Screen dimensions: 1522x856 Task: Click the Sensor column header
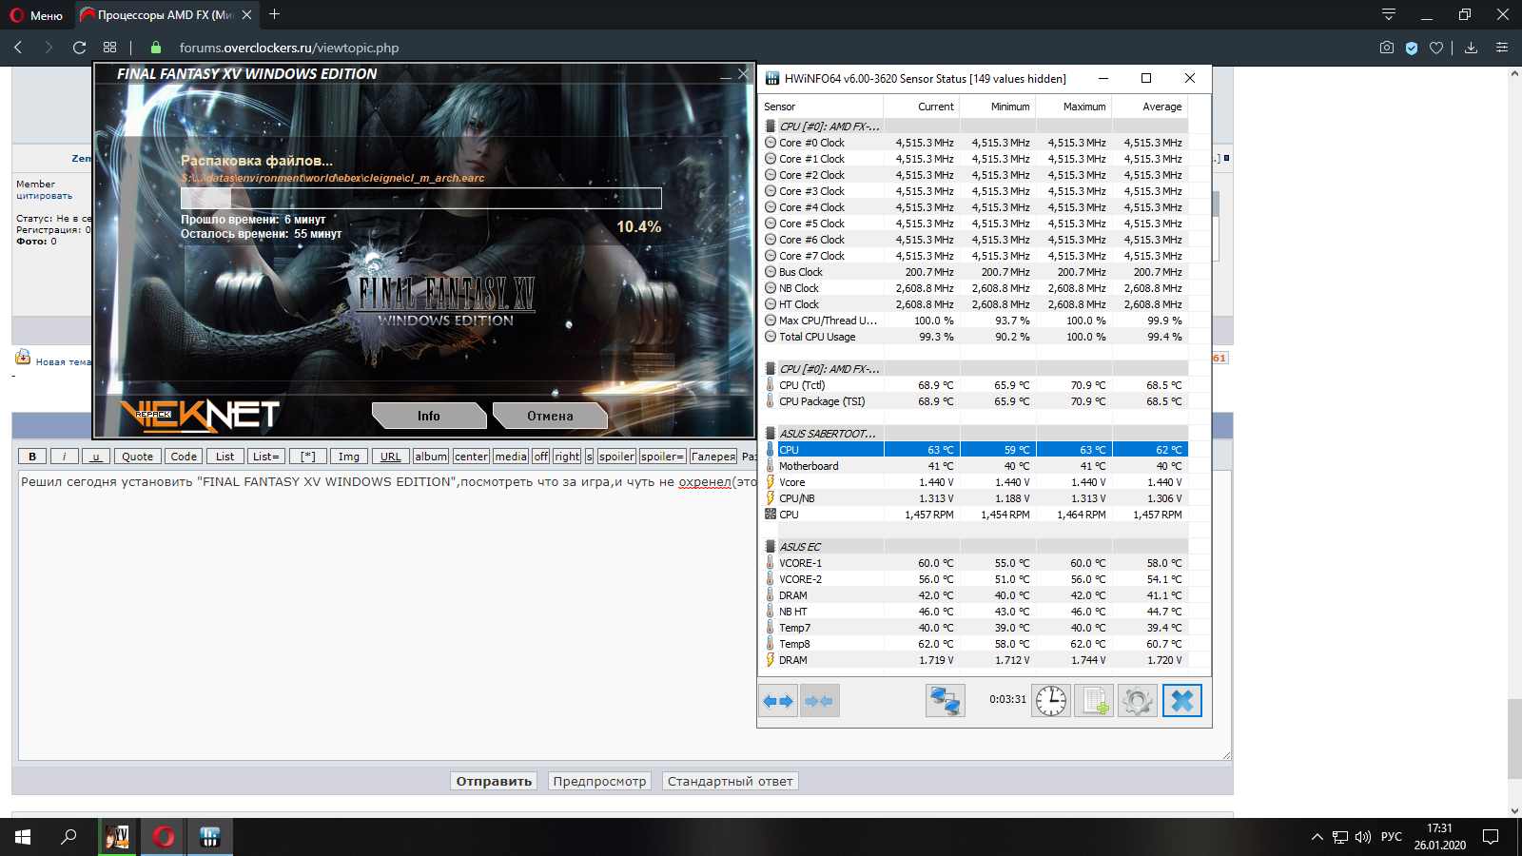(822, 107)
